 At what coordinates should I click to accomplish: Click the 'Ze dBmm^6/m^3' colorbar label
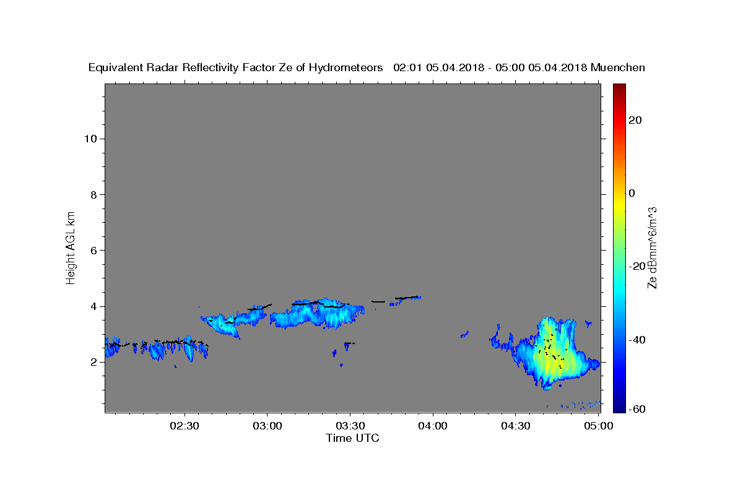651,248
